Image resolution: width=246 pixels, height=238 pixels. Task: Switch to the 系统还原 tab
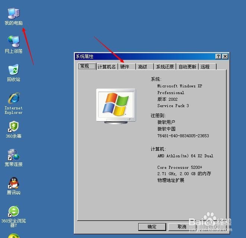[165, 67]
